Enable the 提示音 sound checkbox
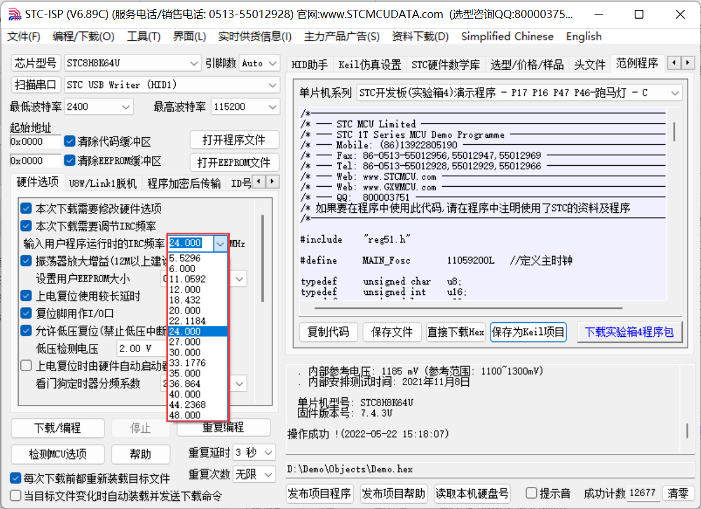 (x=532, y=492)
